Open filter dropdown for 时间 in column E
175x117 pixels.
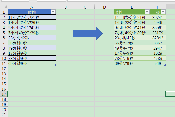[147, 12]
